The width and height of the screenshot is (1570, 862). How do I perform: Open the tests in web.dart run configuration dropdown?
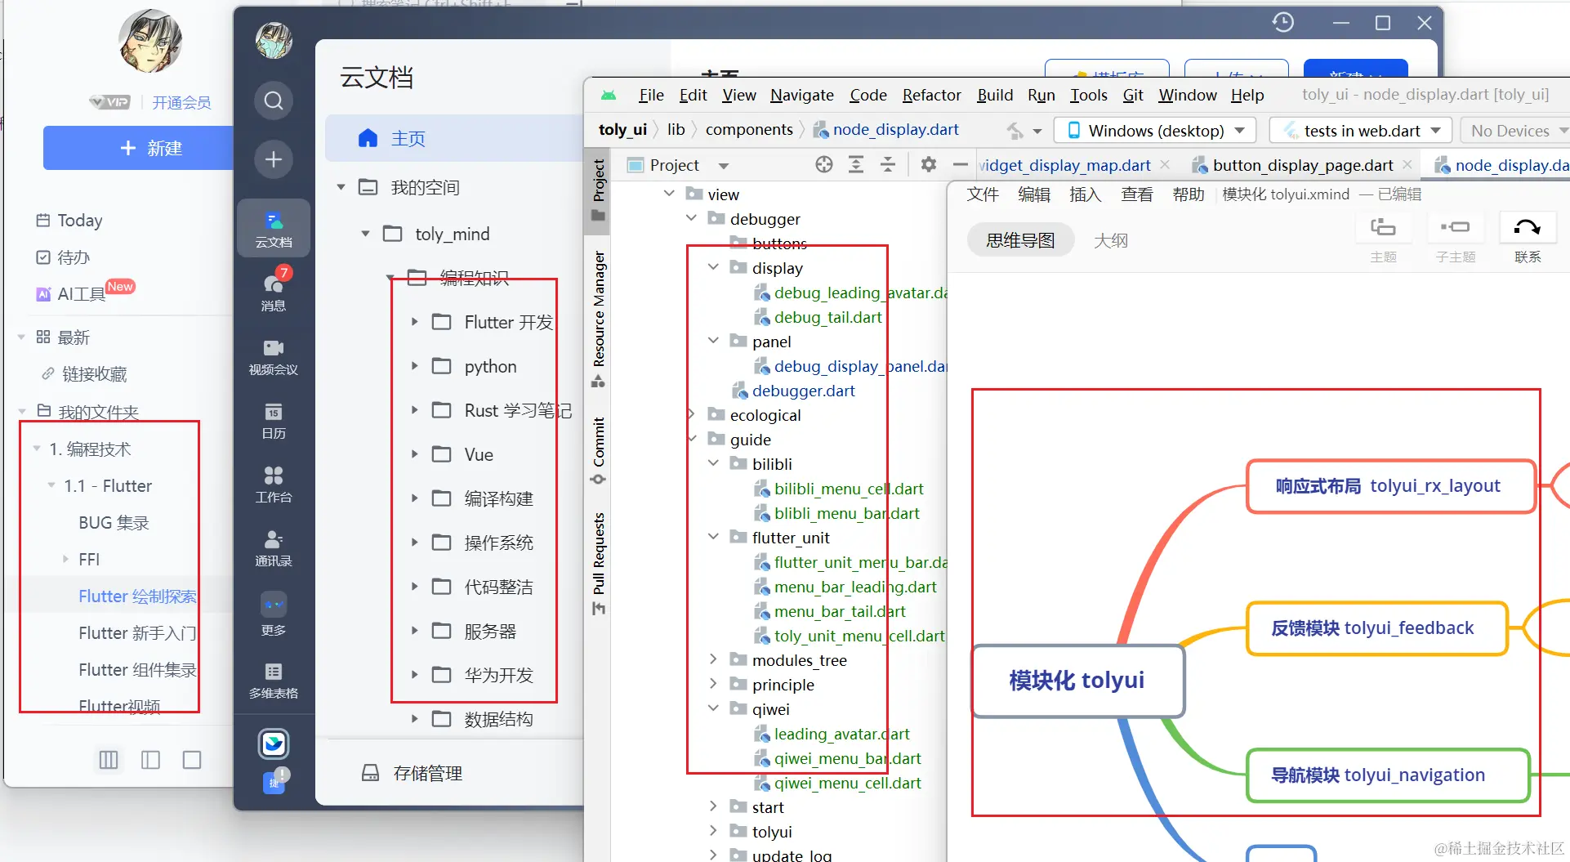coord(1361,131)
